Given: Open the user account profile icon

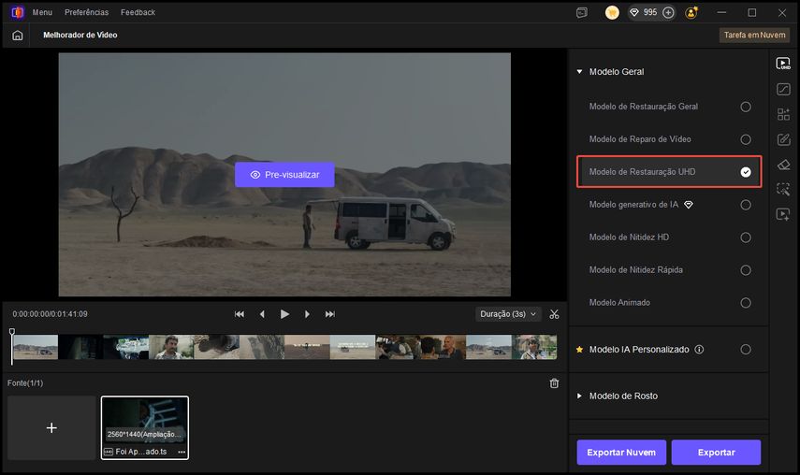Looking at the screenshot, I should pos(691,13).
